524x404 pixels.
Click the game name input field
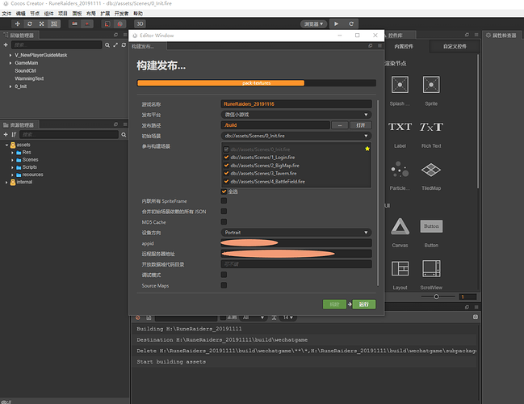pos(296,104)
